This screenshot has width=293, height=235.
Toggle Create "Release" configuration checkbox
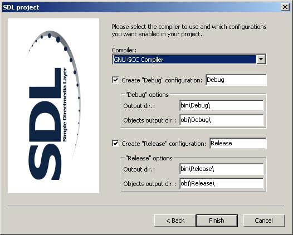click(115, 144)
